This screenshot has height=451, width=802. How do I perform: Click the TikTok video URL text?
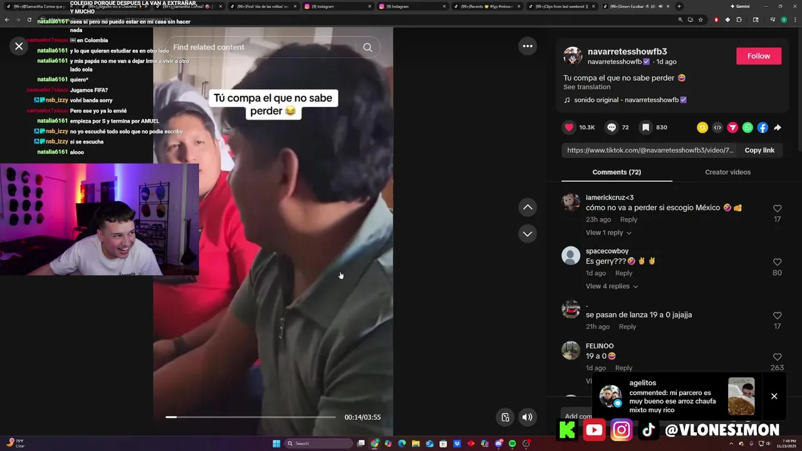650,150
